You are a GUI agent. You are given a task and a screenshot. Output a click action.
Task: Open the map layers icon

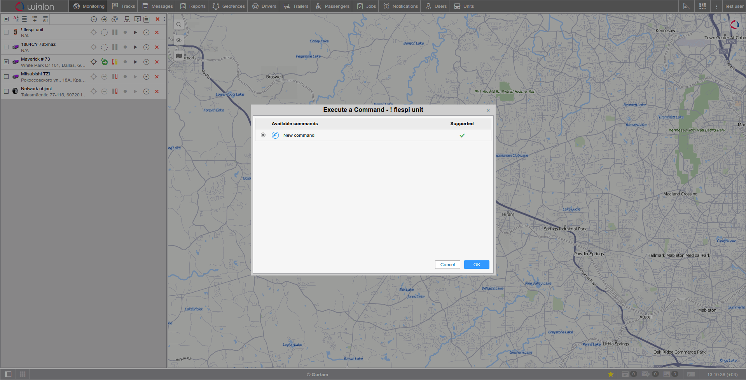point(179,56)
